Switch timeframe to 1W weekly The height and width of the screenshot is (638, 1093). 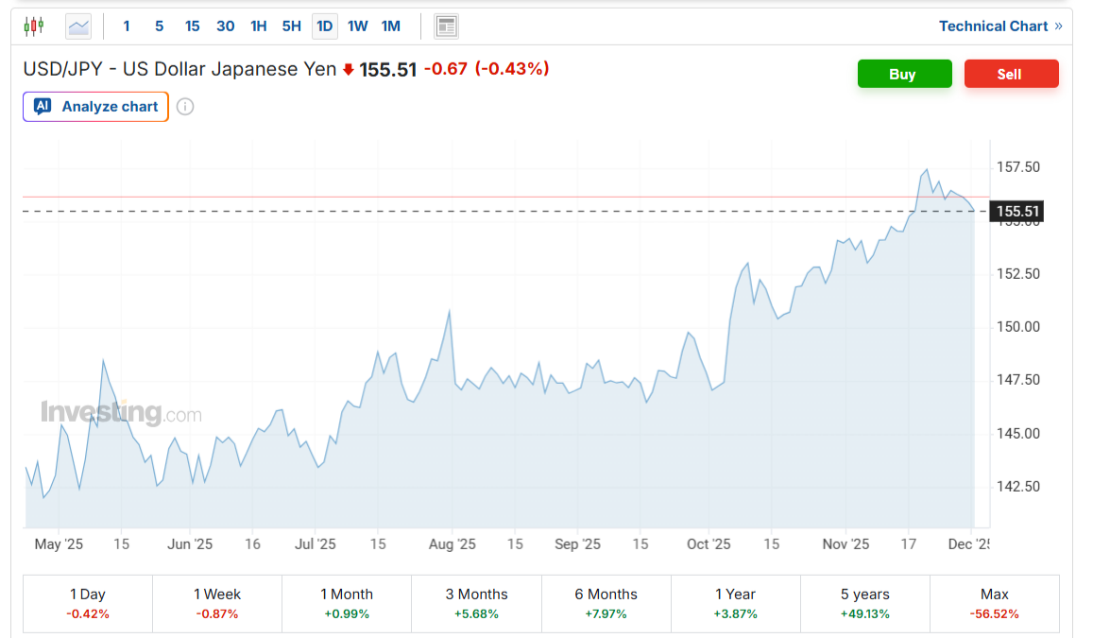(357, 26)
